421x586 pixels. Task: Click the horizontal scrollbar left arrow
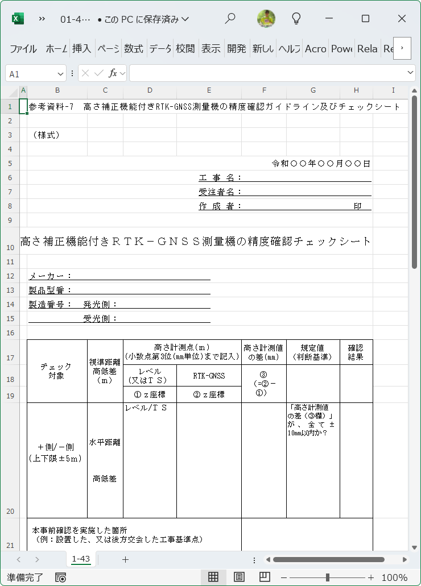pos(267,559)
